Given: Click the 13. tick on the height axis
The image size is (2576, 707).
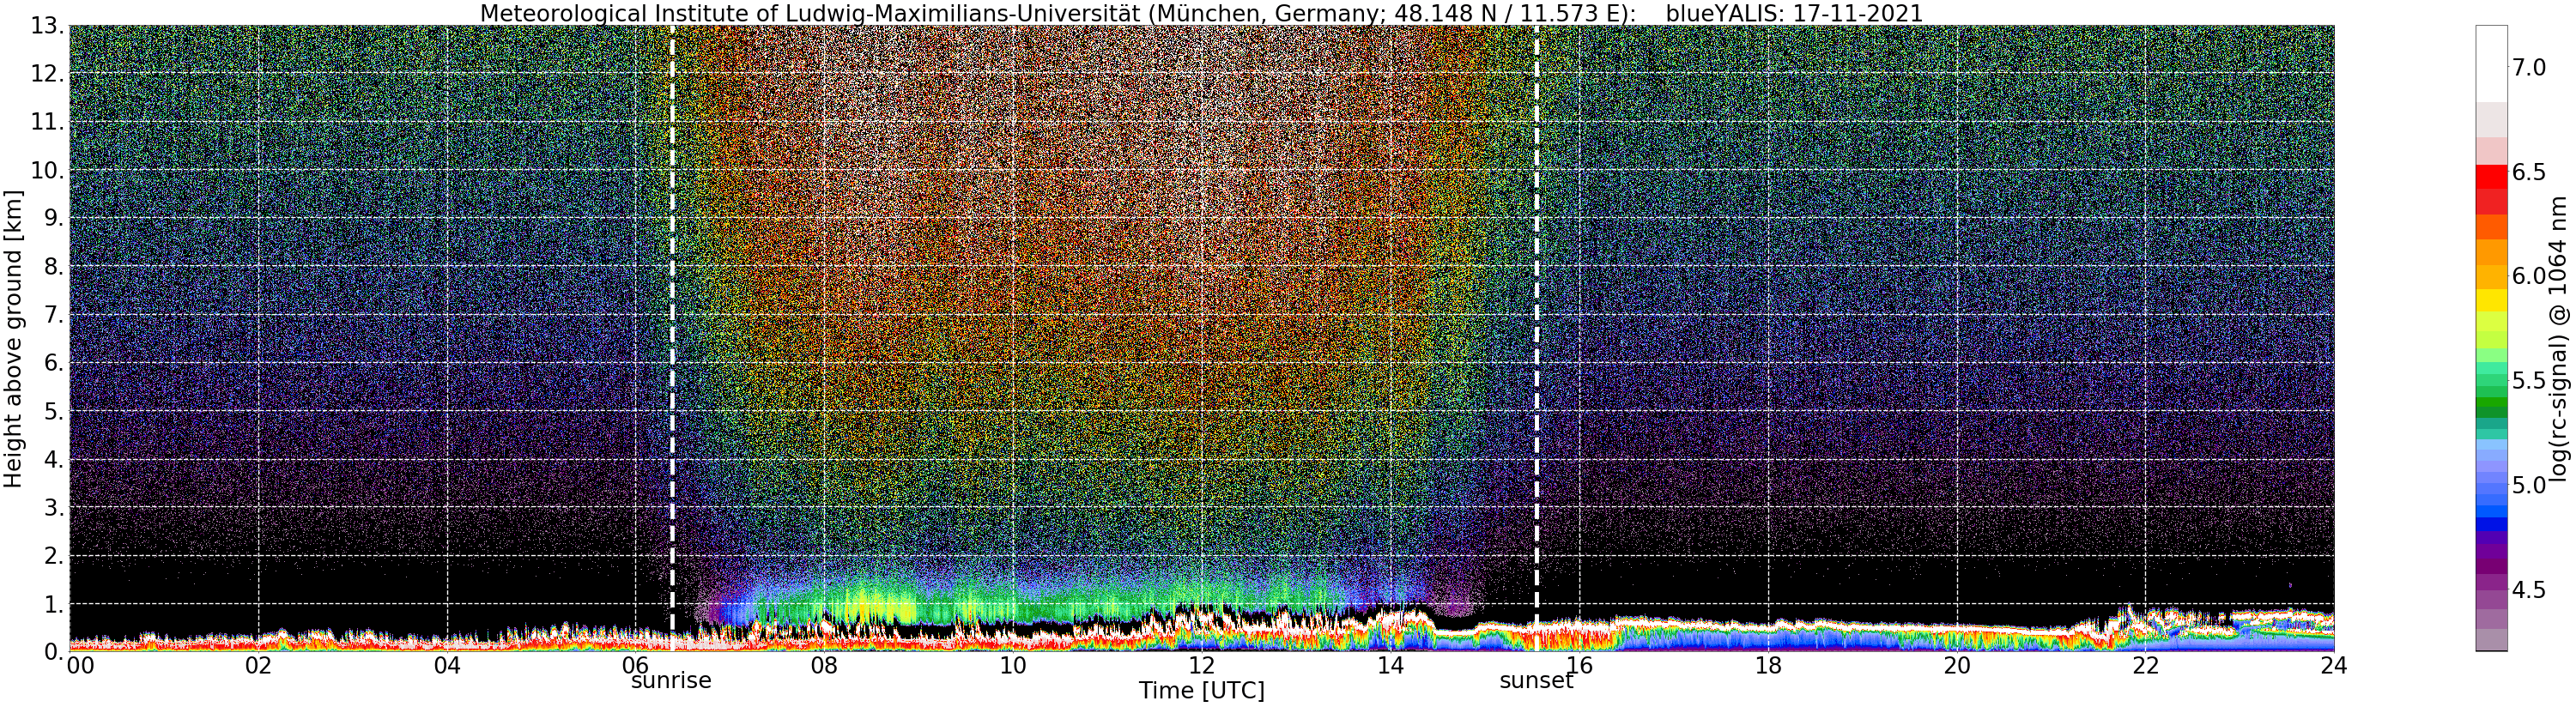Looking at the screenshot, I should (46, 26).
